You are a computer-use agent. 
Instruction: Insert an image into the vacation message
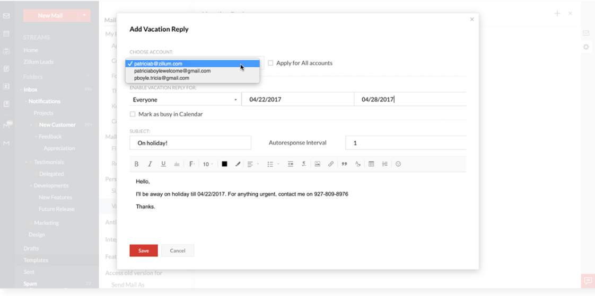pos(318,164)
